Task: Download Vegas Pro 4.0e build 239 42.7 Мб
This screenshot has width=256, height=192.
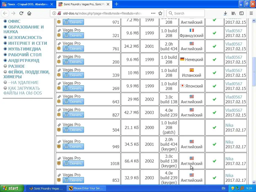Action: 73,115
